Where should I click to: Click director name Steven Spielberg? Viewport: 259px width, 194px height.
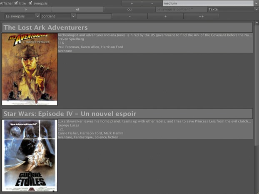(x=71, y=39)
